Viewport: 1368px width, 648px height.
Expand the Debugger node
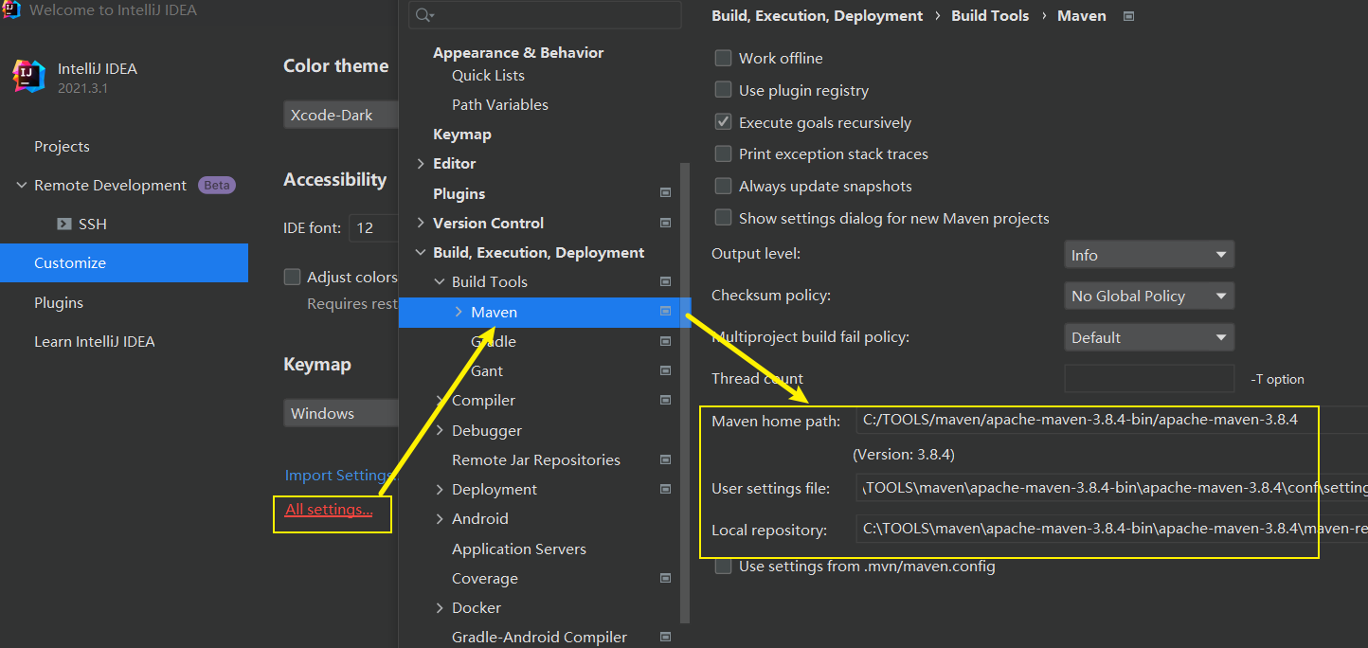tap(440, 430)
